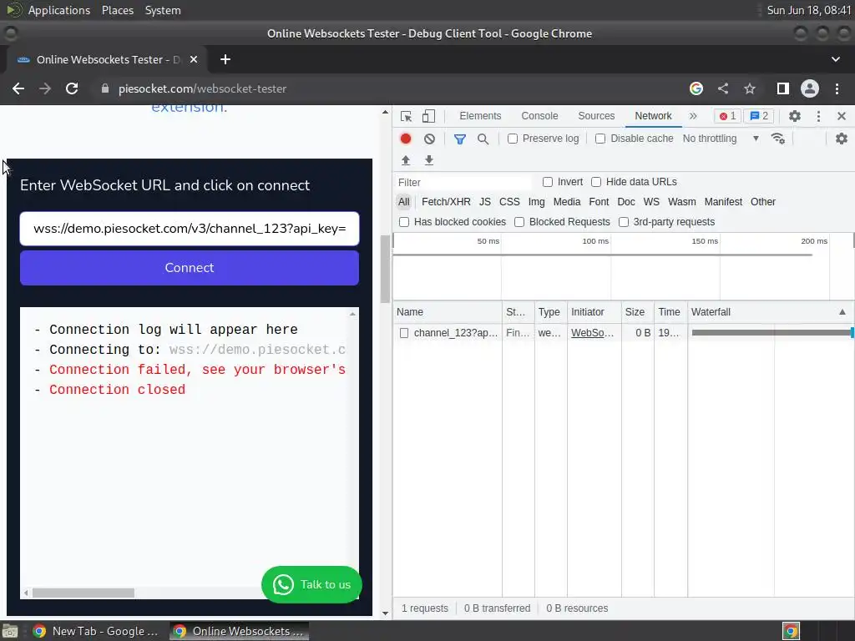This screenshot has height=641, width=855.
Task: Select the channel_123?ap... request name
Action: 455,333
